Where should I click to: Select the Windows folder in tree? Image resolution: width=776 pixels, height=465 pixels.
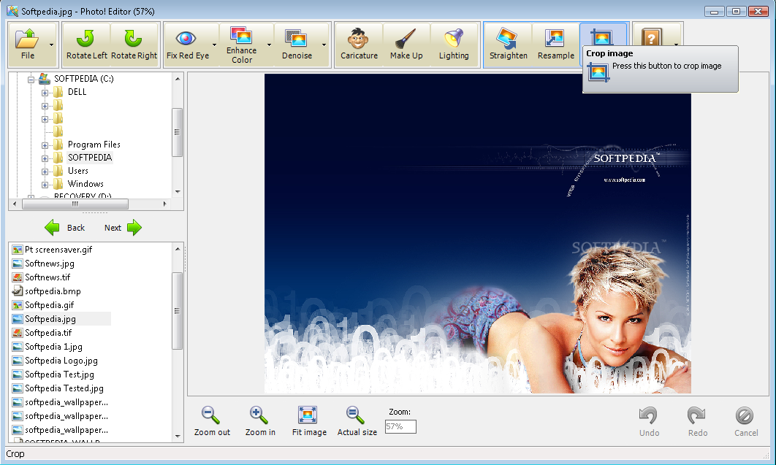coord(85,184)
